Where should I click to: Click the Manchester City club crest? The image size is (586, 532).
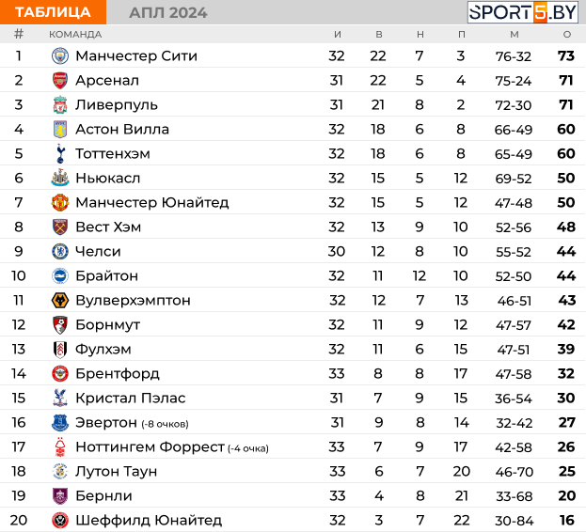coord(60,56)
